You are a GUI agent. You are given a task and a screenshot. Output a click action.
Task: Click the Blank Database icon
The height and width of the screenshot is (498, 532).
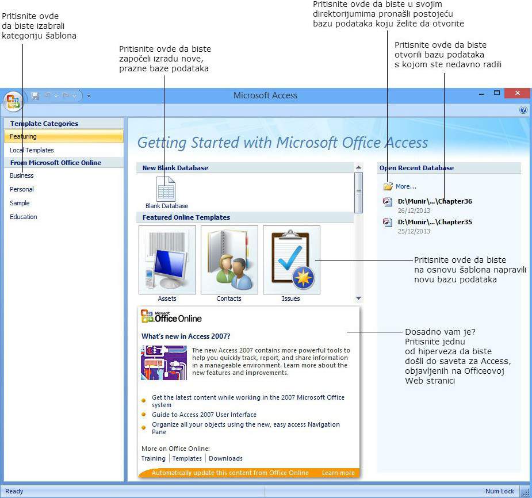point(166,189)
